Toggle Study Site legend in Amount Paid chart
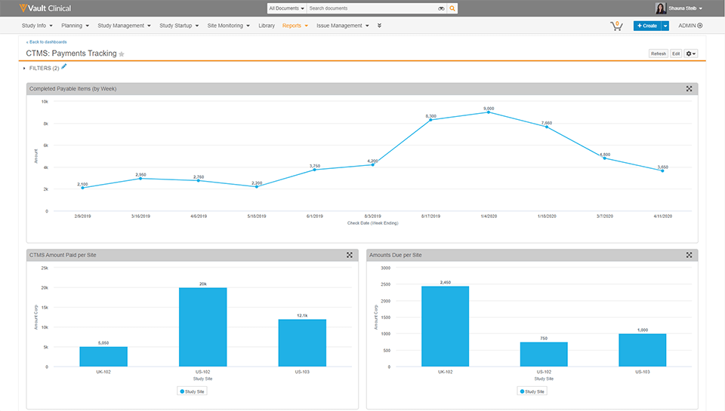 (x=194, y=391)
